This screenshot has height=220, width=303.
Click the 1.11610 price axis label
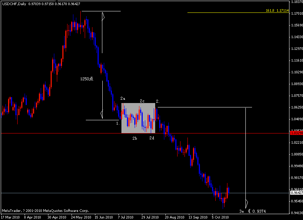click(297, 60)
